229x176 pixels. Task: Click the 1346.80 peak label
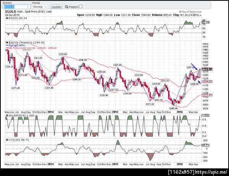click(83, 60)
